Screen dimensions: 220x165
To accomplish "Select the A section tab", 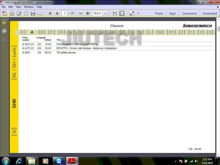I will pos(32,32).
